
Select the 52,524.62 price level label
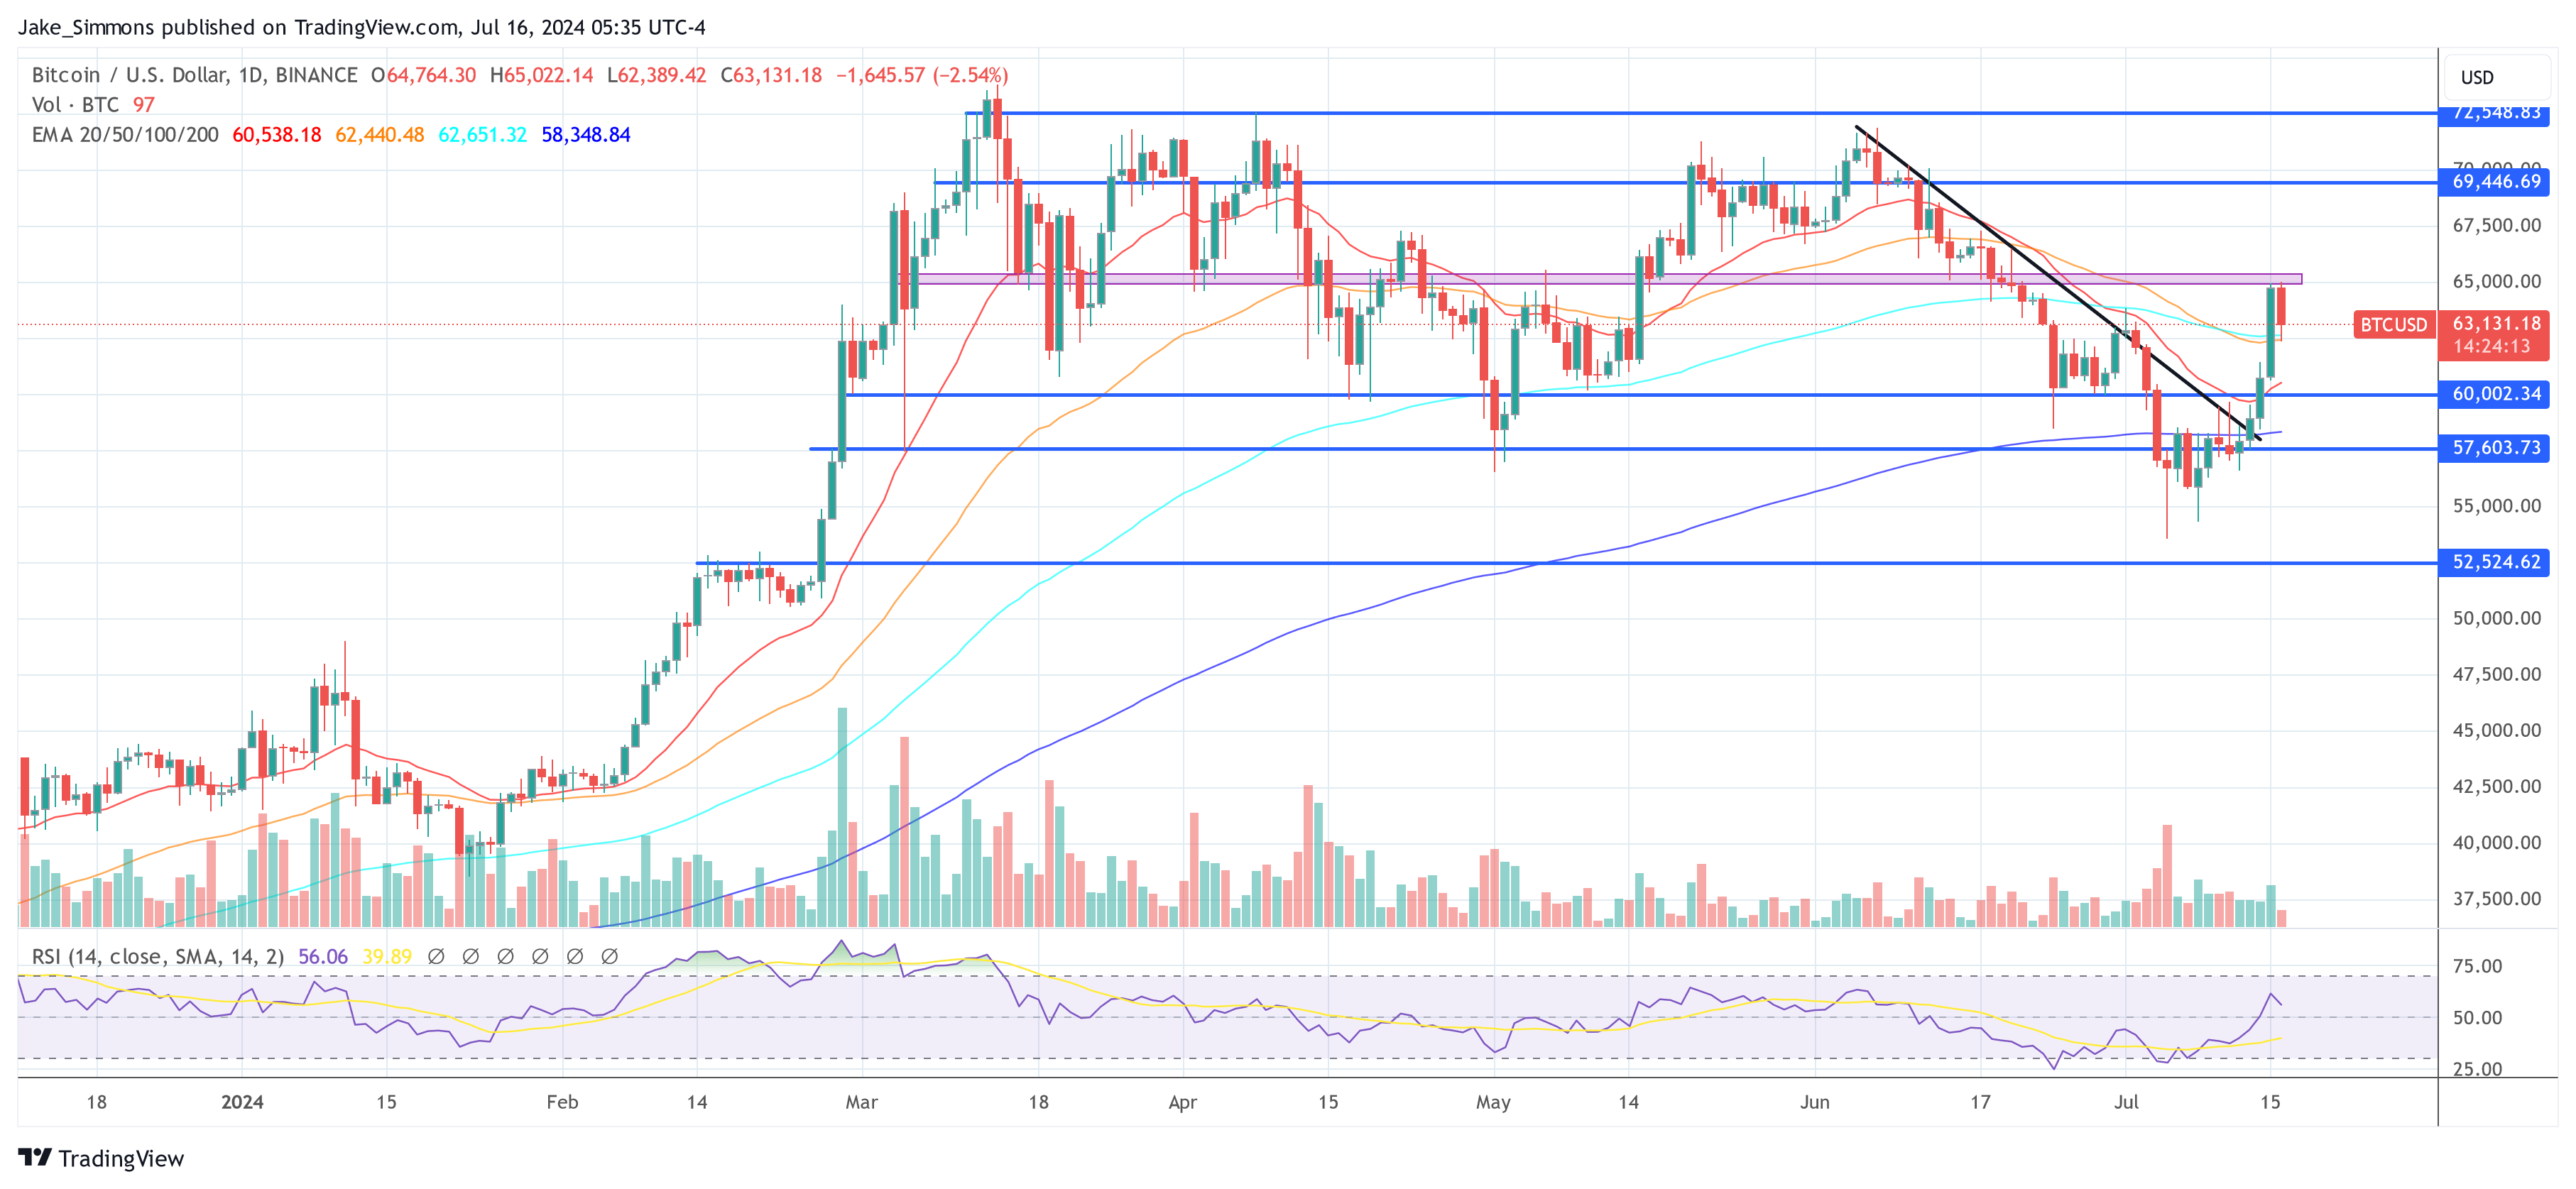tap(2496, 562)
